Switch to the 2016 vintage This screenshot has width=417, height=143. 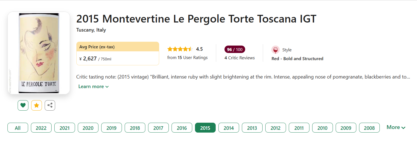tap(182, 128)
